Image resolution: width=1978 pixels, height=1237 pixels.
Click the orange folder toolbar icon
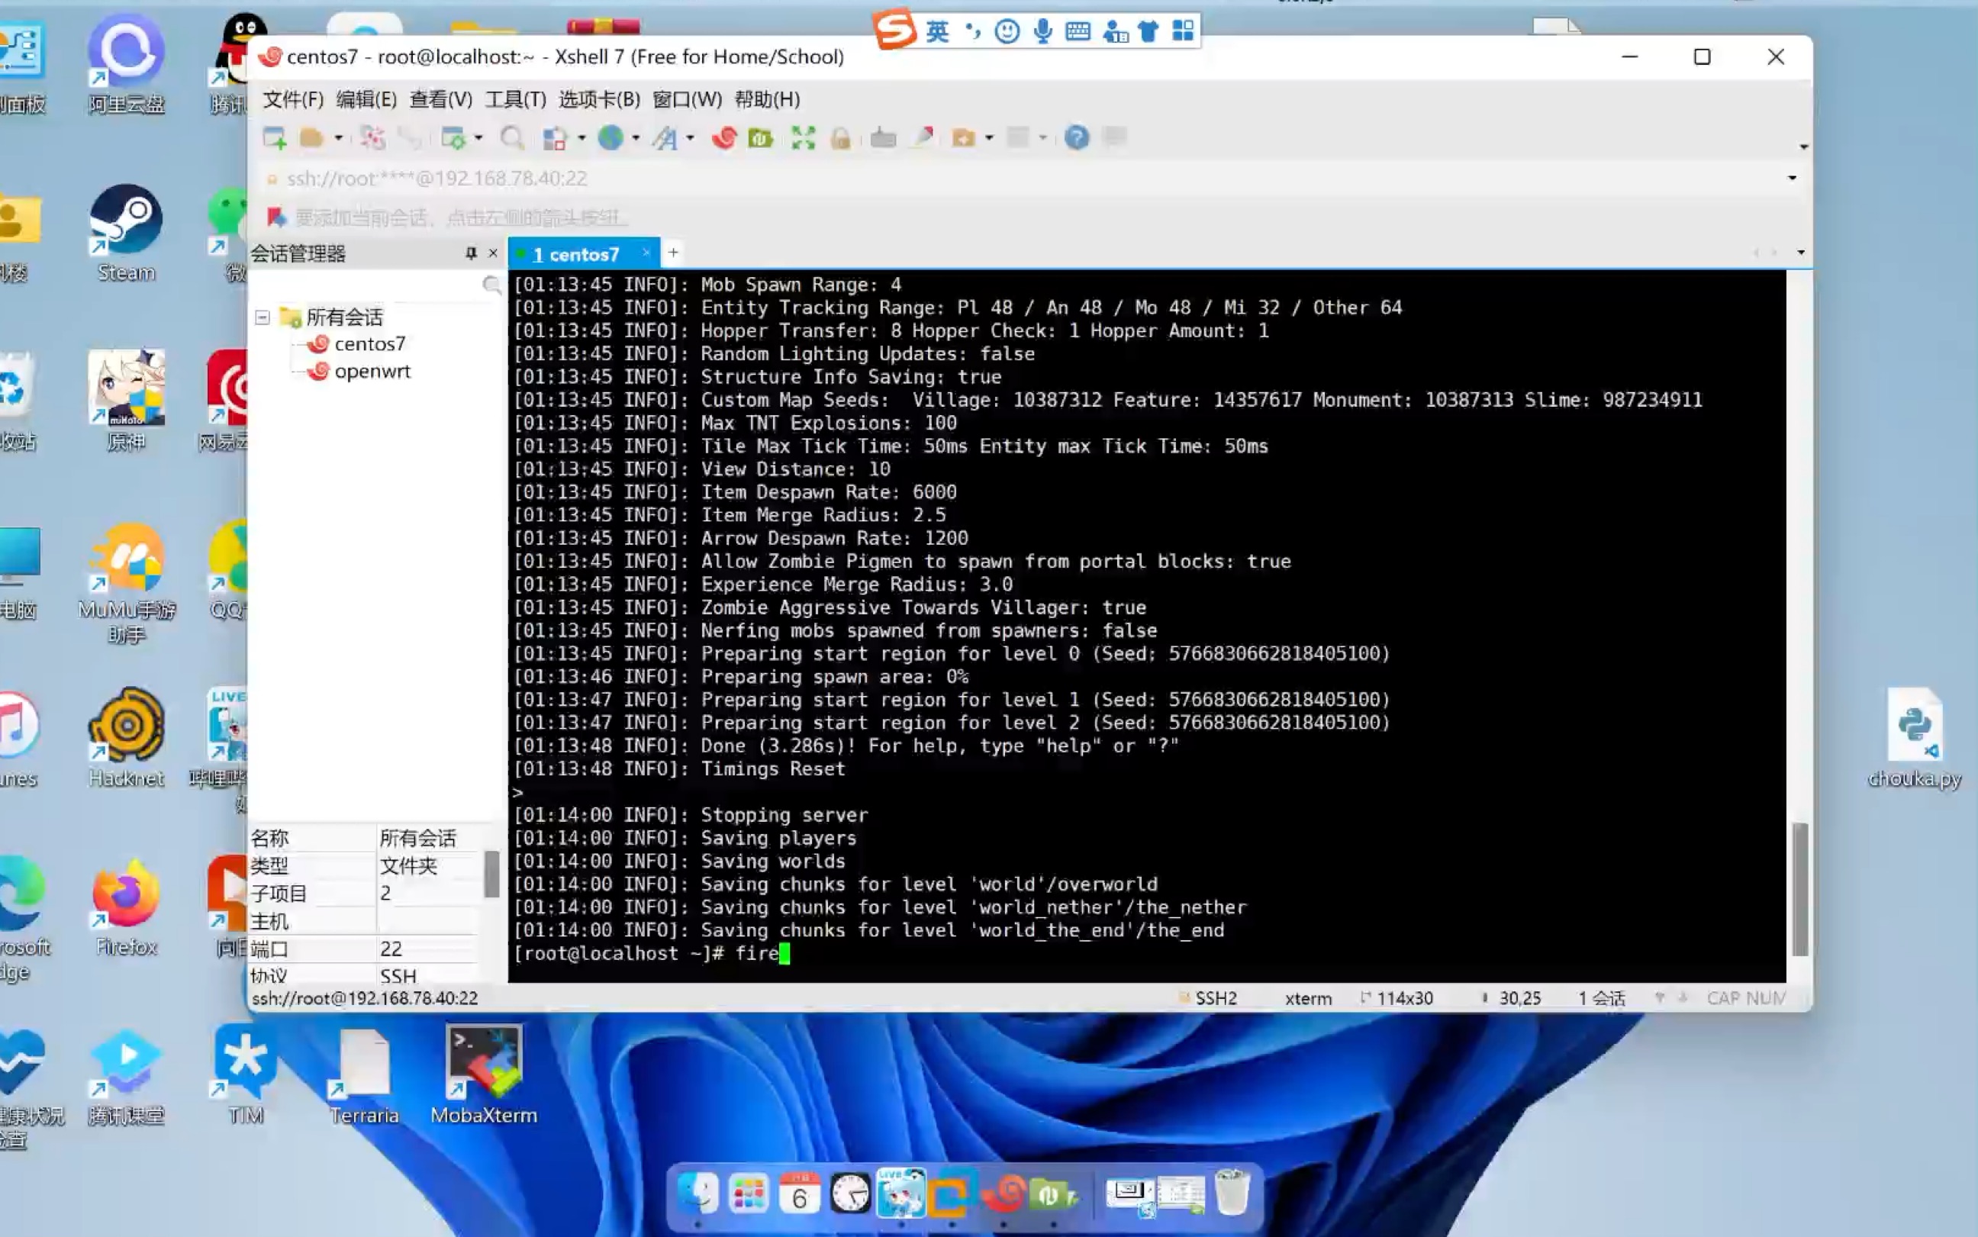tap(964, 138)
